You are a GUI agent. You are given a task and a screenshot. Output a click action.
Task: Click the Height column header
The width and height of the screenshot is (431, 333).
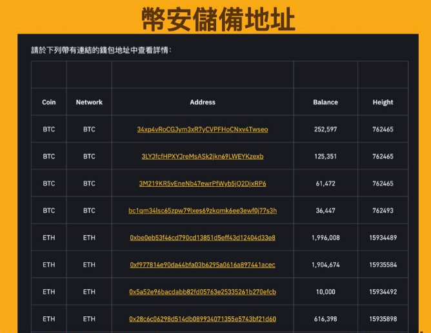pyautogui.click(x=383, y=102)
